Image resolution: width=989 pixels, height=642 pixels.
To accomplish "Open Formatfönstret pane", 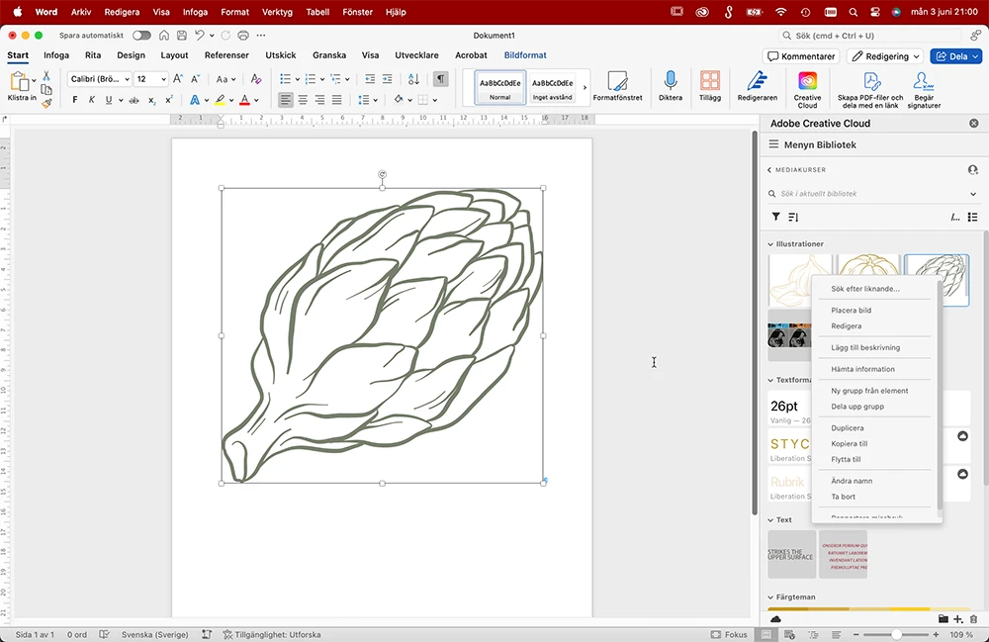I will (617, 86).
